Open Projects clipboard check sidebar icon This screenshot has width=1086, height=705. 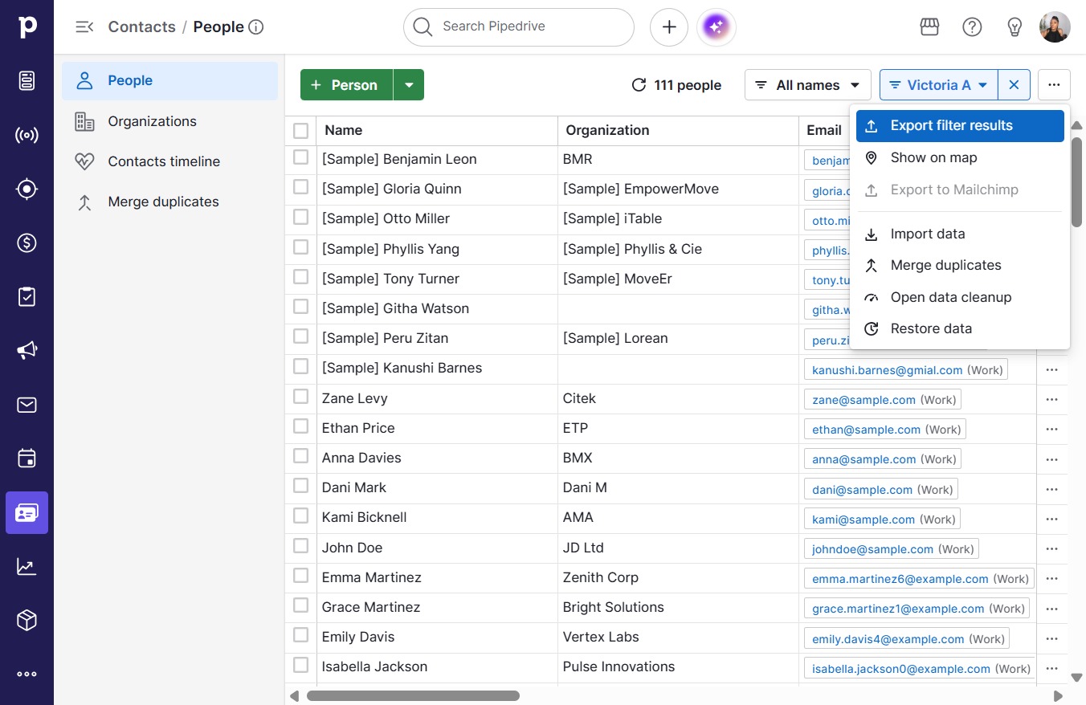(x=27, y=296)
